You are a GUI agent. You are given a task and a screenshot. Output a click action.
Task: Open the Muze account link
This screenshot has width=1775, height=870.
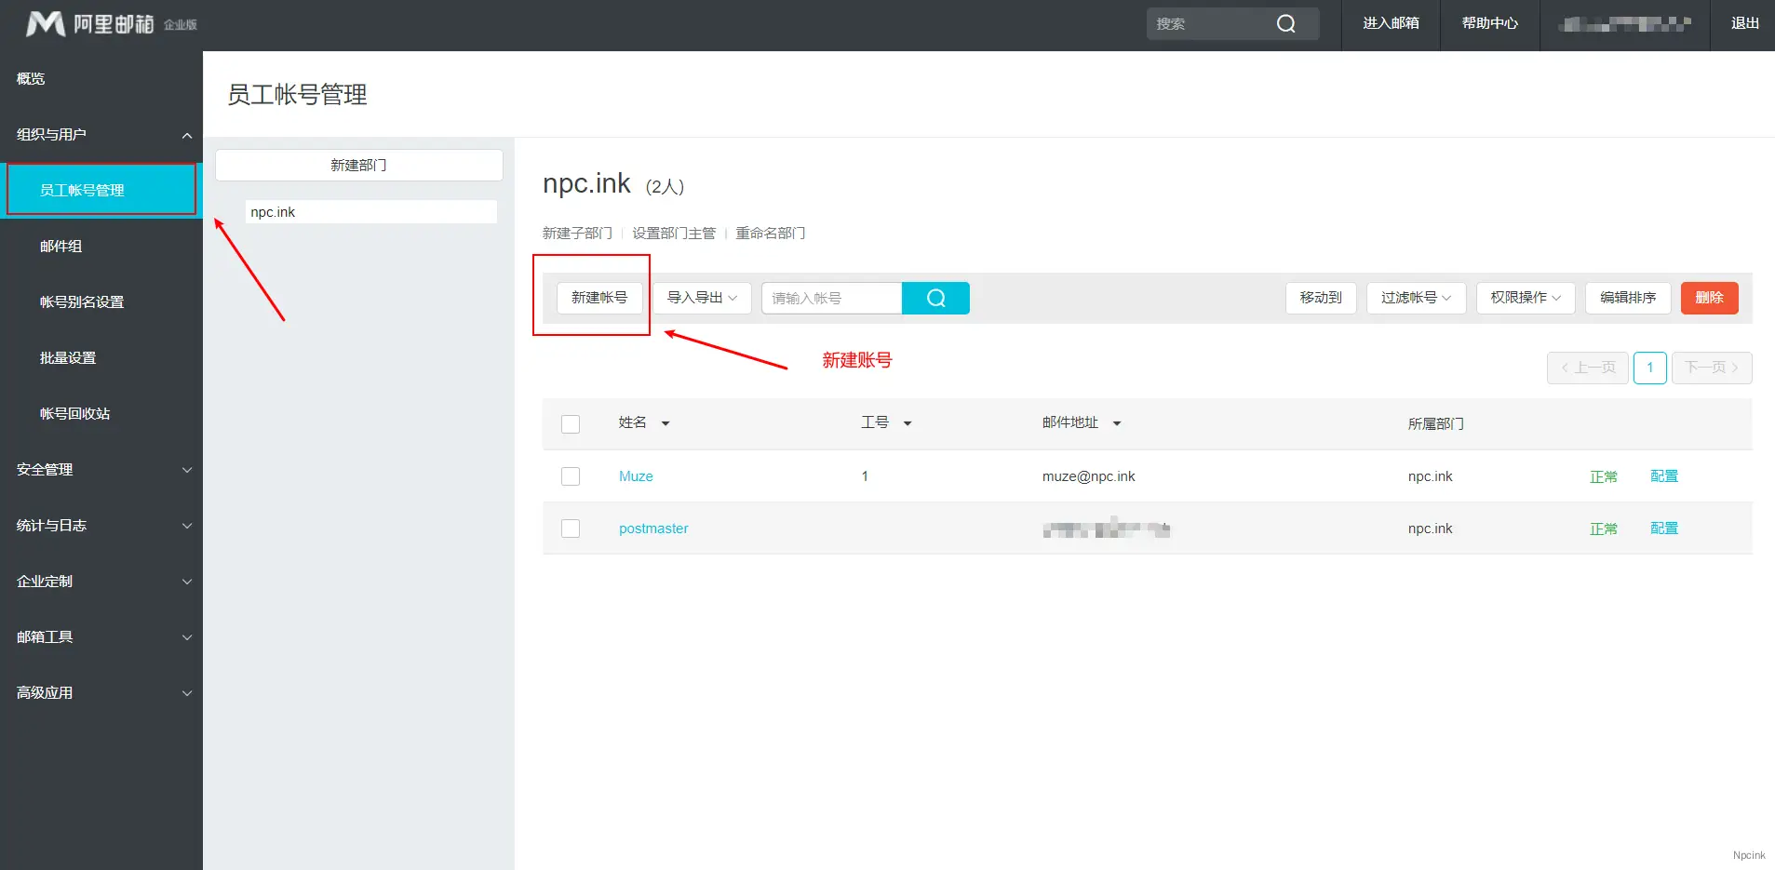point(636,476)
